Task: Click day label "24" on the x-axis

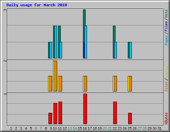Action: 125,128
